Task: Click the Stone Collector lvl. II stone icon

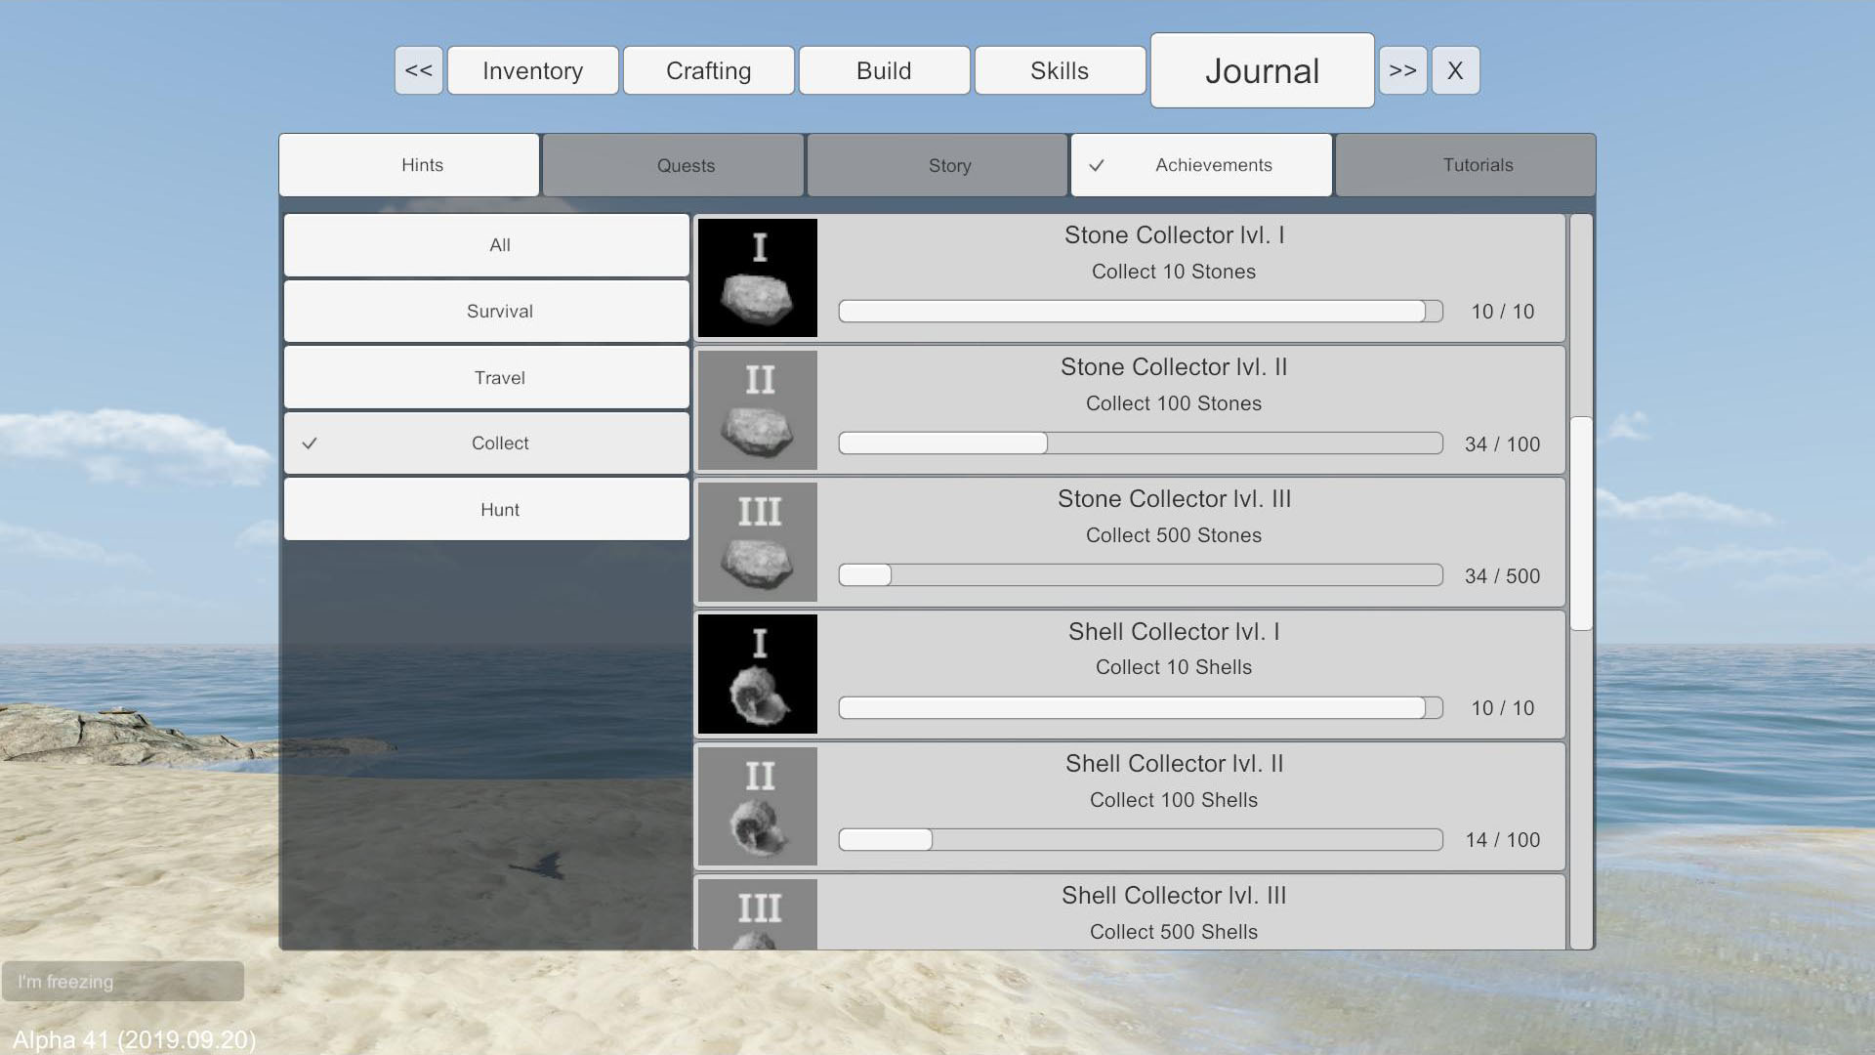Action: [757, 410]
